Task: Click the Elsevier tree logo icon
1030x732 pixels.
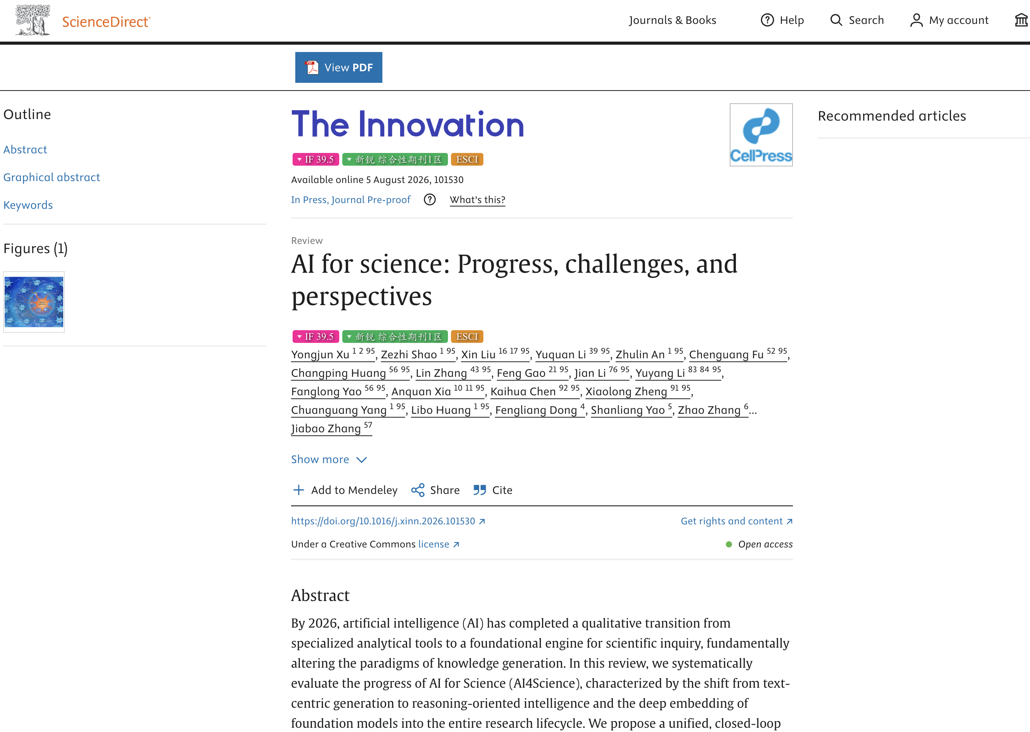Action: tap(32, 20)
